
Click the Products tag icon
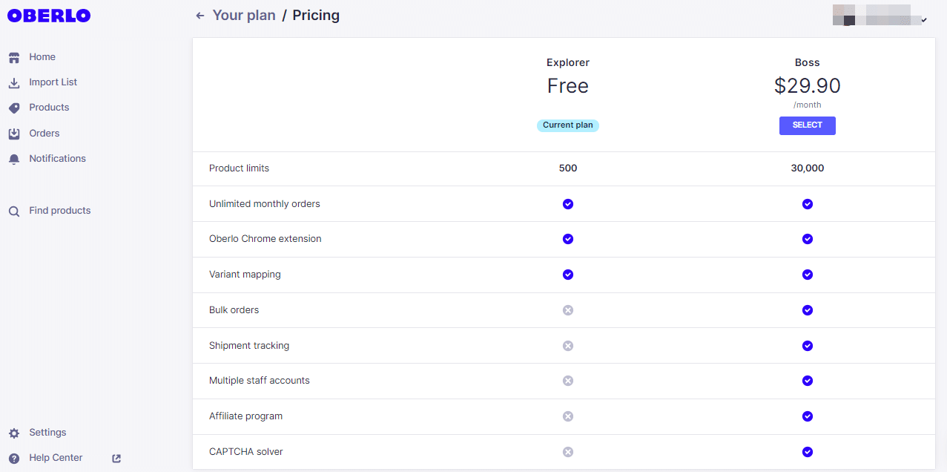[14, 108]
